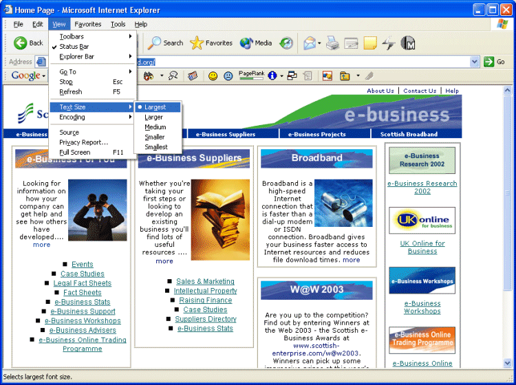The image size is (516, 385).
Task: Click the UK Online for Business link
Action: tap(422, 247)
